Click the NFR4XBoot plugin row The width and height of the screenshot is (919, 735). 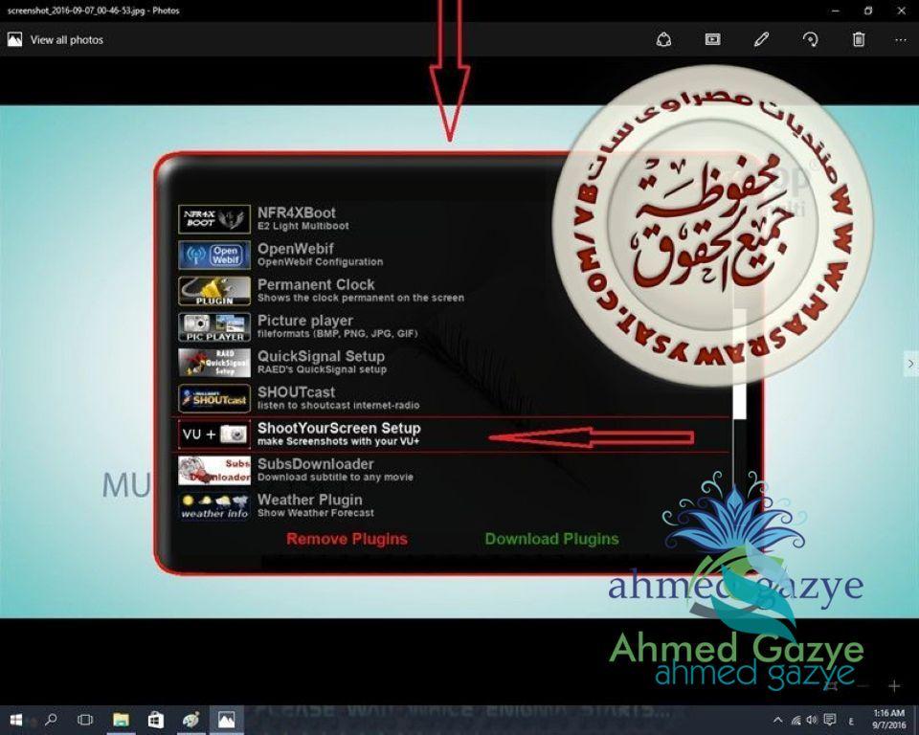pos(451,218)
